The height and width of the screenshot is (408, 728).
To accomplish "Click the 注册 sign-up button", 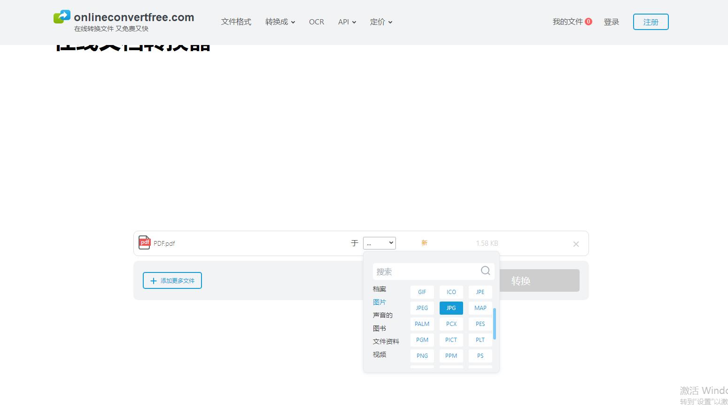I will pos(651,22).
